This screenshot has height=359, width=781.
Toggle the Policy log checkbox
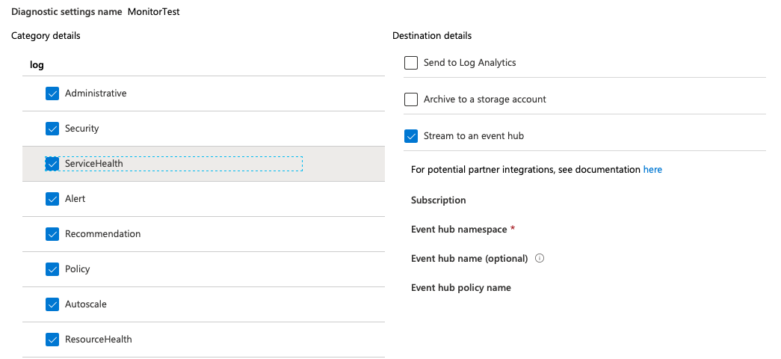tap(52, 269)
